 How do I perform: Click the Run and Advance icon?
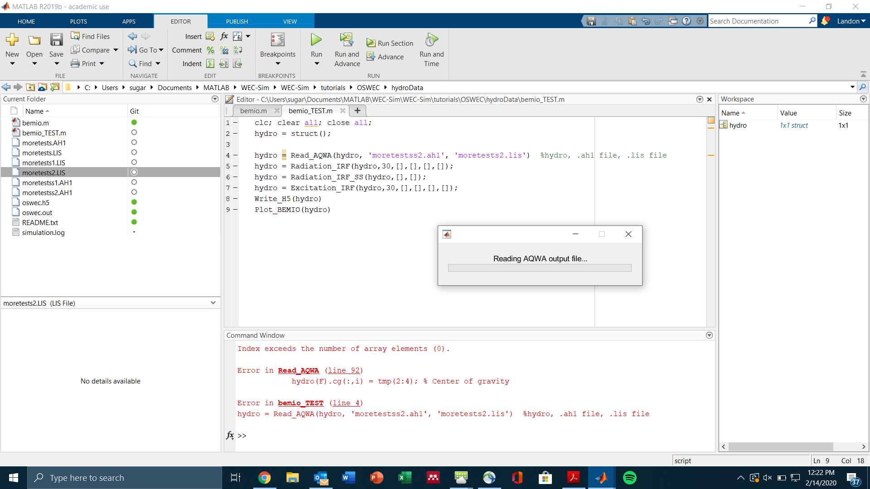tap(347, 40)
